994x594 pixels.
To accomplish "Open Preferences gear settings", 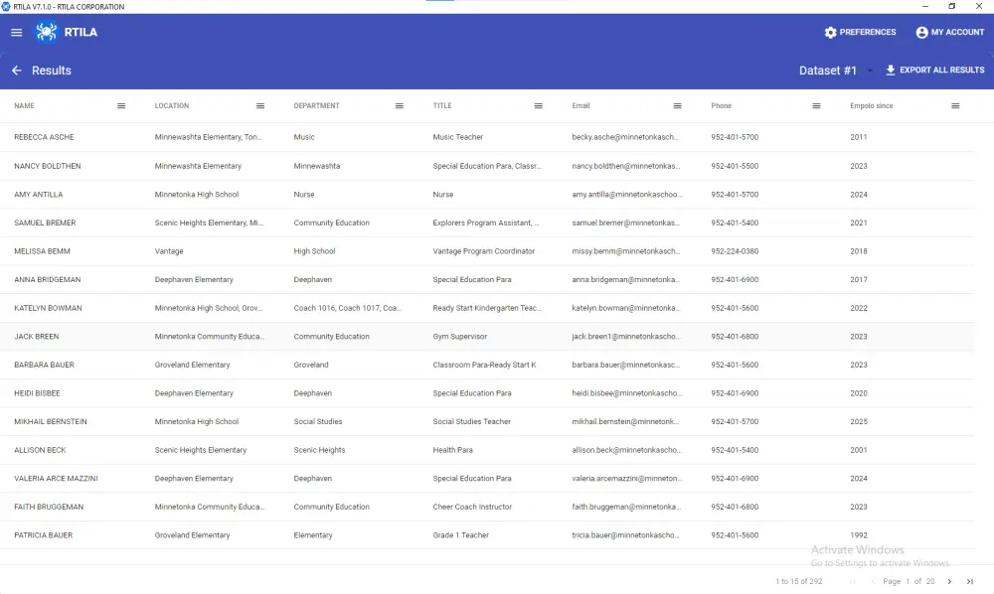I will click(860, 33).
